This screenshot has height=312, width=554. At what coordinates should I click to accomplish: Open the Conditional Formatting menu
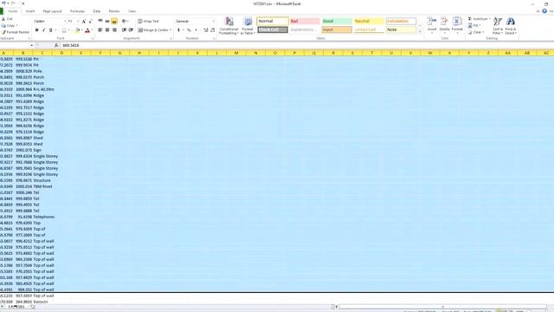(229, 26)
